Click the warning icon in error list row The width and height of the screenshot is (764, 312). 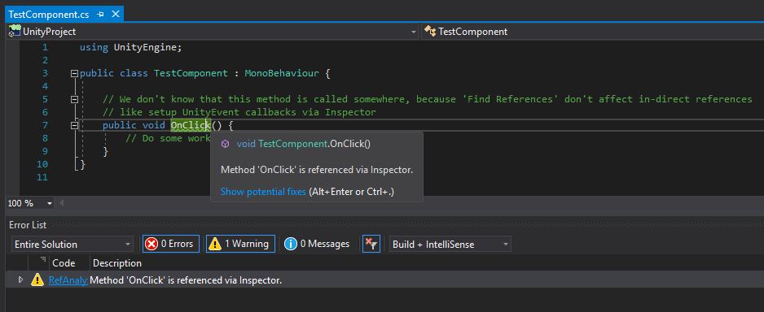tap(37, 280)
